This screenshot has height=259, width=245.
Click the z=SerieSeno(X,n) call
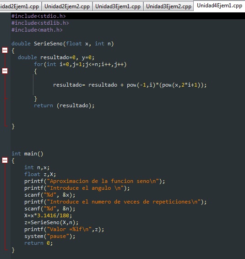coord(51,222)
